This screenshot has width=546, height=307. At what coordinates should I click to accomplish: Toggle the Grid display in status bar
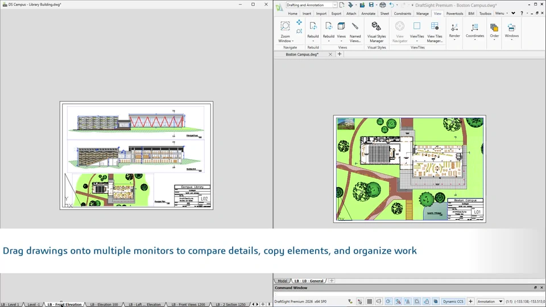pyautogui.click(x=369, y=301)
